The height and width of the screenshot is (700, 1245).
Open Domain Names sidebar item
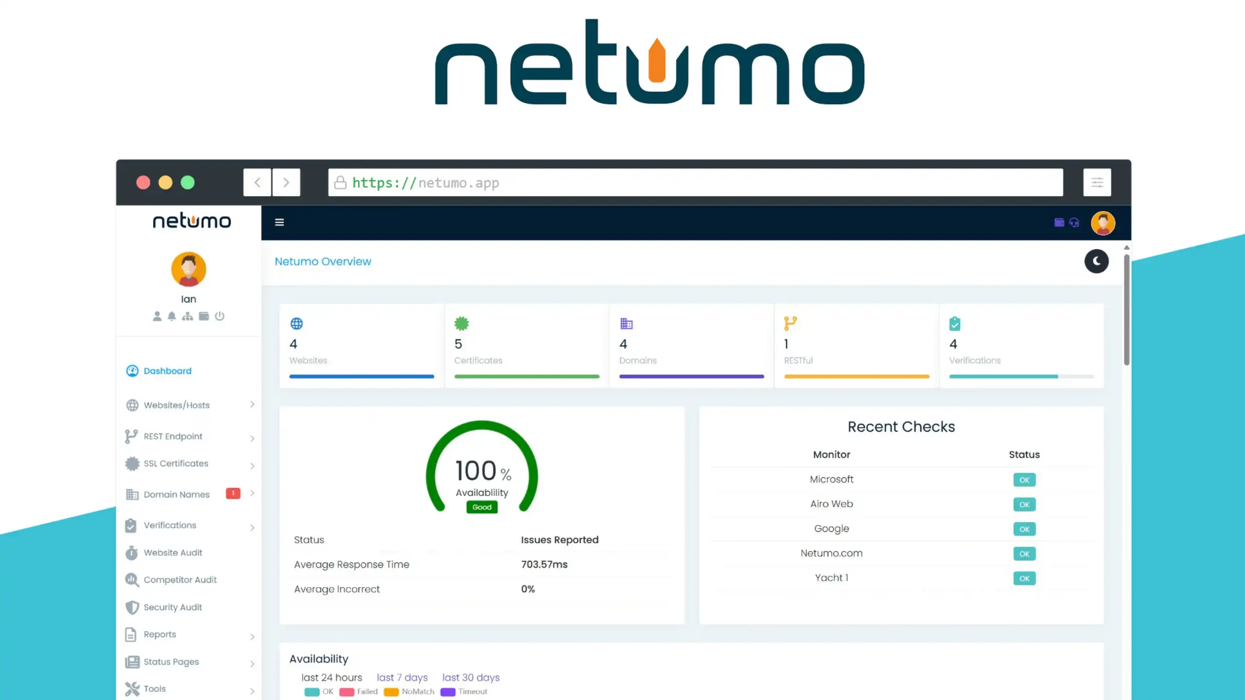pyautogui.click(x=177, y=494)
